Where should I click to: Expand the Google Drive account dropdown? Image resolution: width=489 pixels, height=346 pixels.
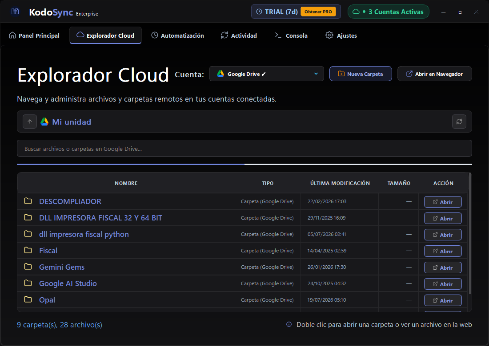[267, 74]
